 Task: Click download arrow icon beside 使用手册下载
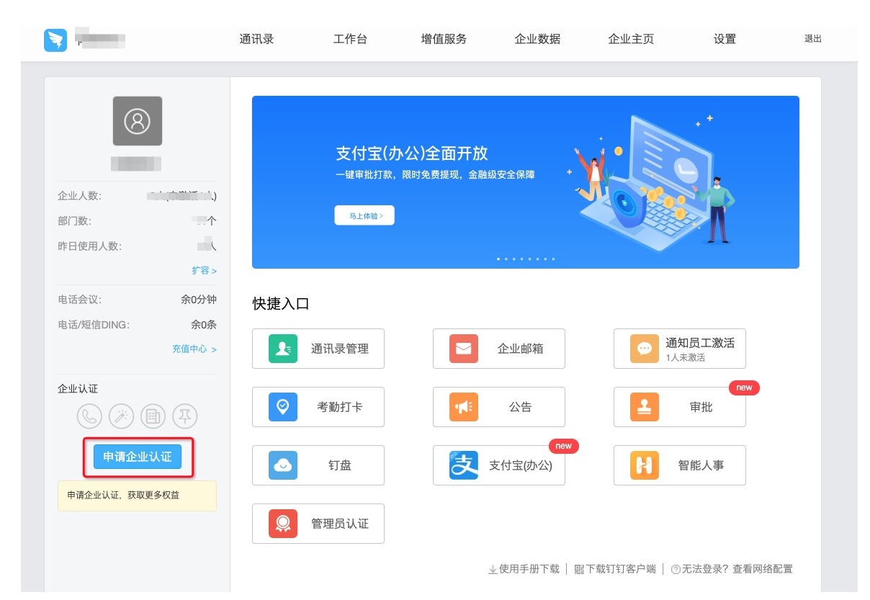(x=493, y=570)
